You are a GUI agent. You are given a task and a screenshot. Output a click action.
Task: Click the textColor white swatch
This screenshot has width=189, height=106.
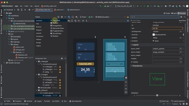(154, 35)
